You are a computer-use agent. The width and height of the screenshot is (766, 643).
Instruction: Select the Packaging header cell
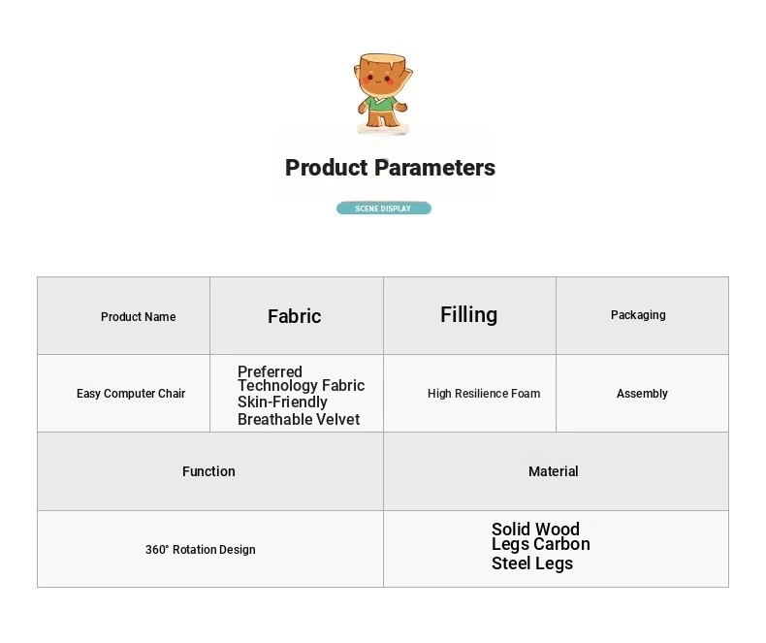(643, 316)
